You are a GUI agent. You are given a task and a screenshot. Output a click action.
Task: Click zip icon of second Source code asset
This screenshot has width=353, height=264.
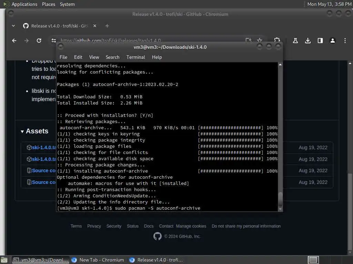coord(29,182)
